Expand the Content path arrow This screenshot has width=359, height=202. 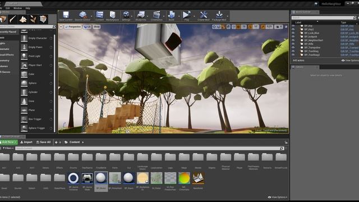83,142
